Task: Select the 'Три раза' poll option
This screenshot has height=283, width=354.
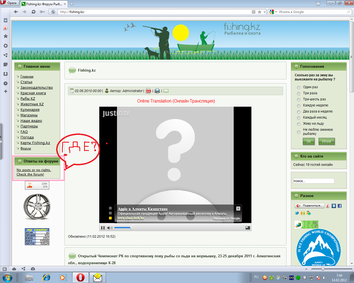Action: point(299,93)
